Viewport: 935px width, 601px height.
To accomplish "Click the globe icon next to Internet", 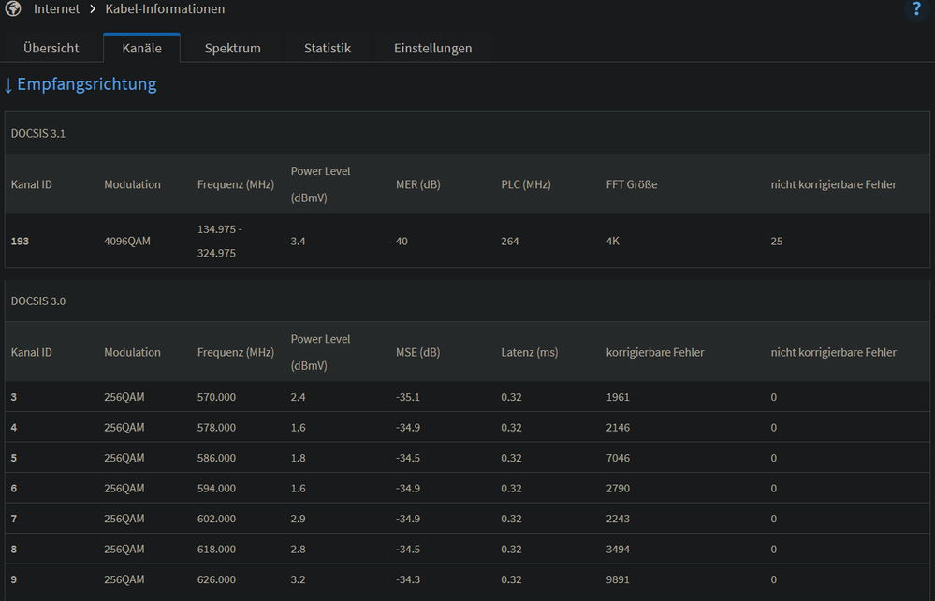I will pos(12,8).
